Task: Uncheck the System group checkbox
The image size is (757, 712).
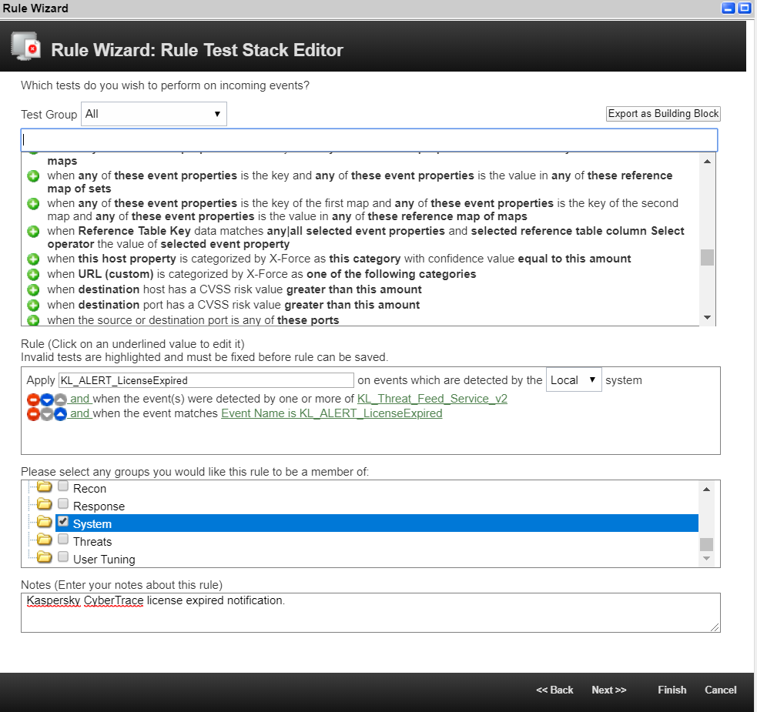Action: [x=63, y=521]
